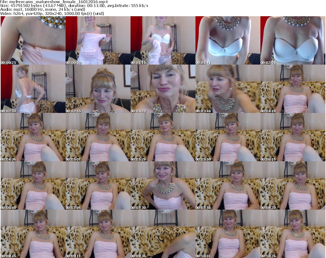Screen dimensions: 326x258
Task: Open the thumbnail at 00:08:45
Action: click(33, 234)
